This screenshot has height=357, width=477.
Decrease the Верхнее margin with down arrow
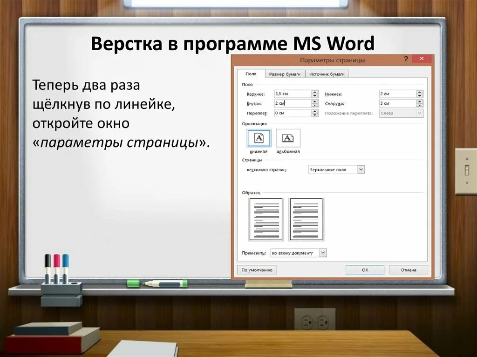tap(315, 96)
